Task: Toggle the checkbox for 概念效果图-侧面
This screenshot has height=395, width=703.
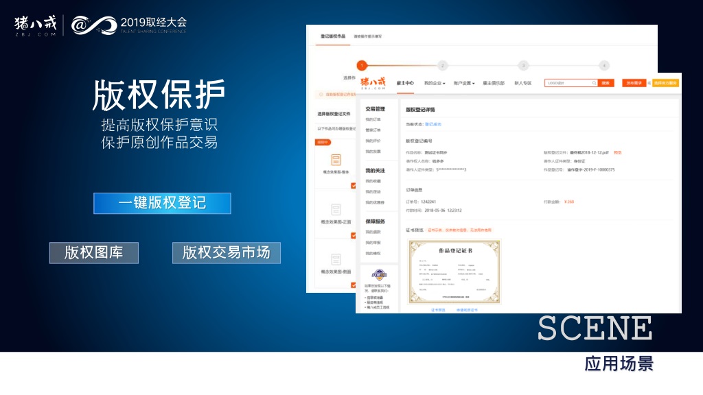Action: 354,285
